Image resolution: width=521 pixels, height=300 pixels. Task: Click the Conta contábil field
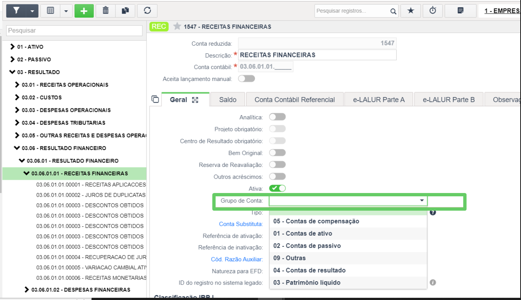point(266,67)
